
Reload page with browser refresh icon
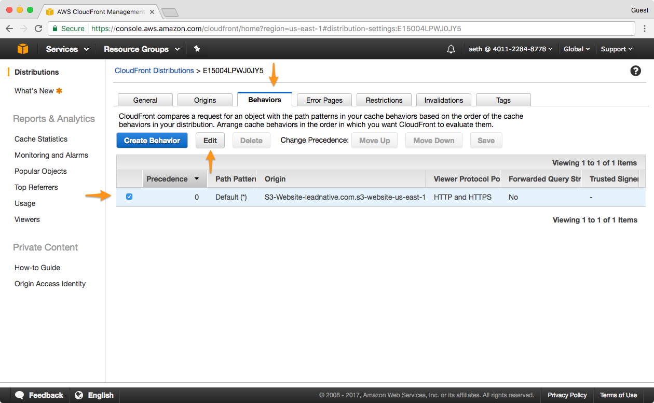point(38,29)
